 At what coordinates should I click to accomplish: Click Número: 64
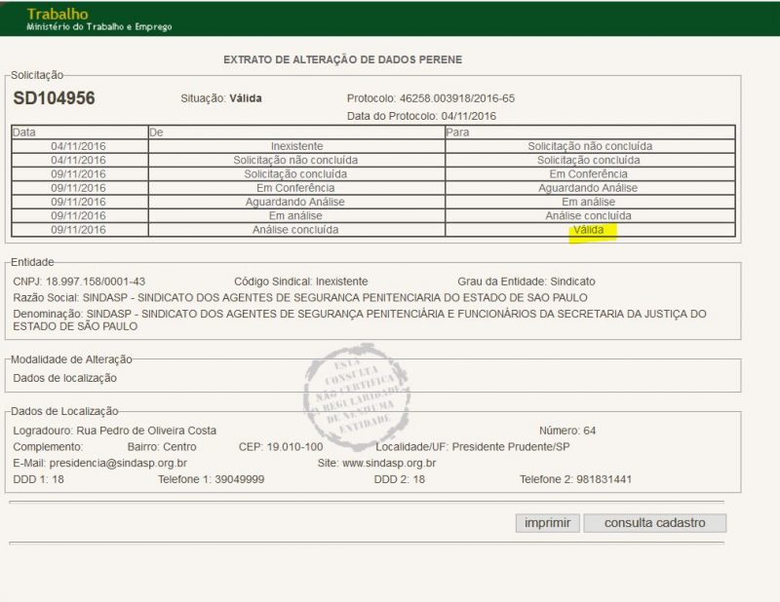coord(567,431)
